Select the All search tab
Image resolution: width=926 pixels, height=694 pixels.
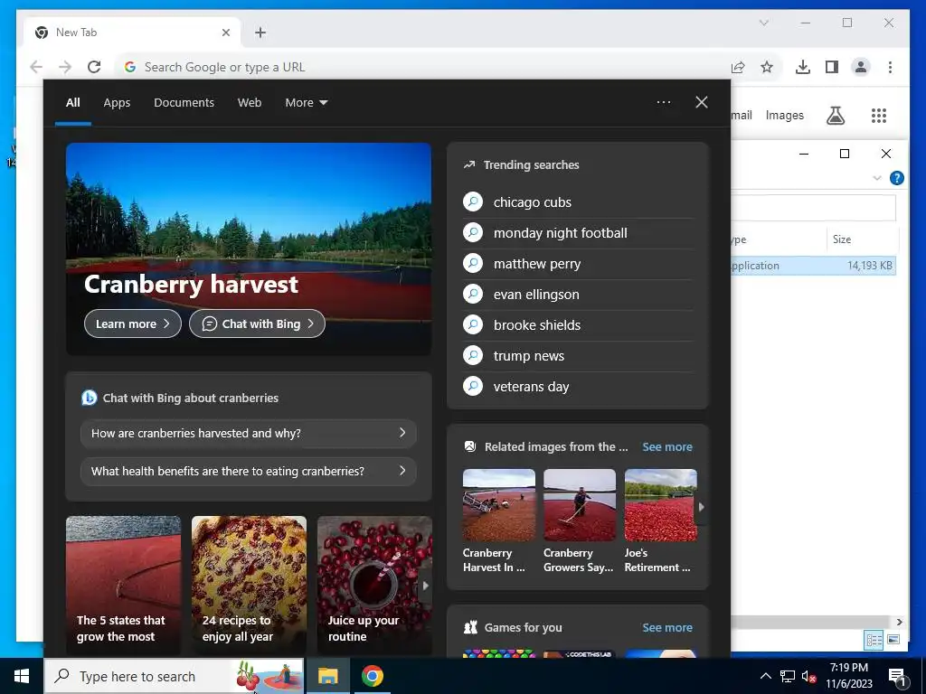tap(72, 102)
